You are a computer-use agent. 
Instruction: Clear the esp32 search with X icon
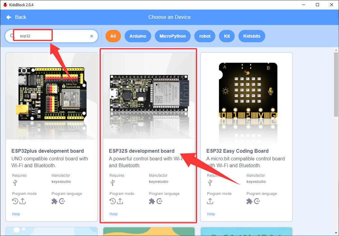(92, 36)
